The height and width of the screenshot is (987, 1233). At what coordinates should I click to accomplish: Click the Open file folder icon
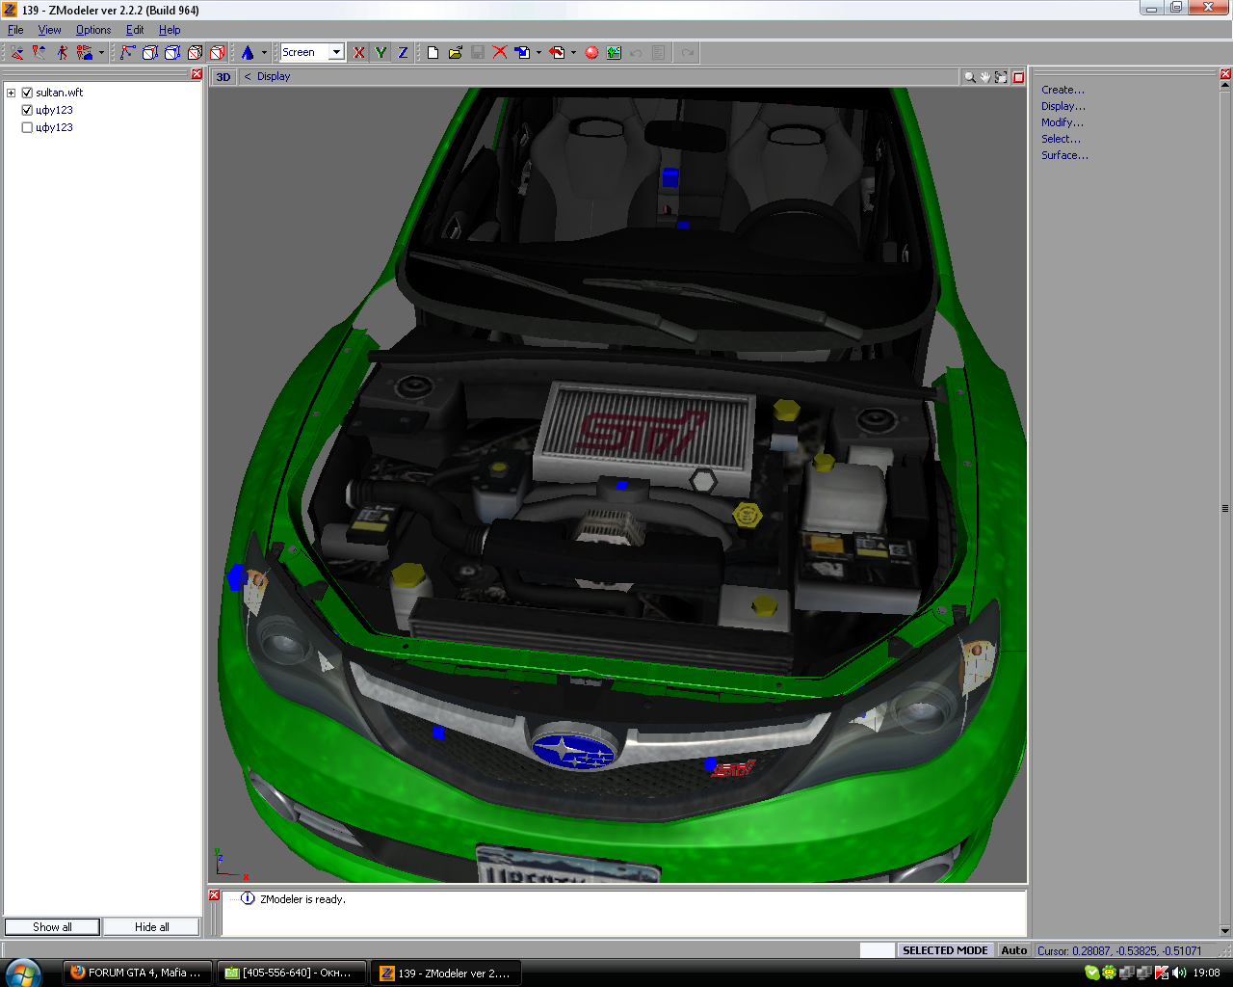[x=456, y=53]
